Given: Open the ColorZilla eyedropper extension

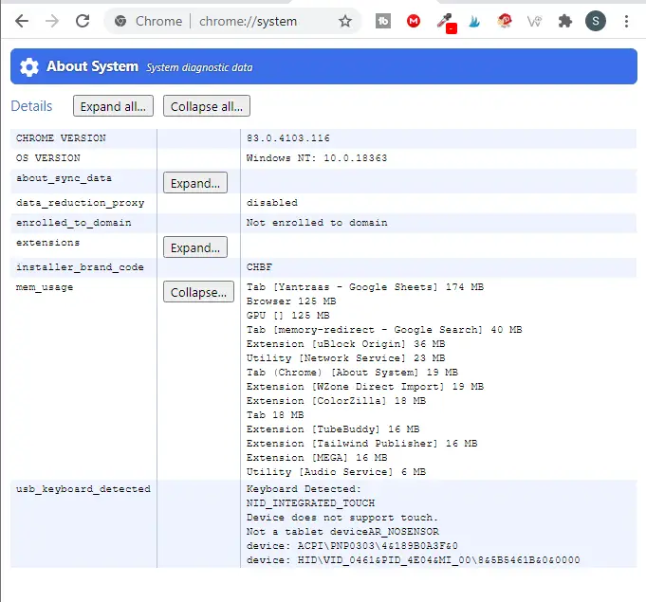Looking at the screenshot, I should coord(446,22).
